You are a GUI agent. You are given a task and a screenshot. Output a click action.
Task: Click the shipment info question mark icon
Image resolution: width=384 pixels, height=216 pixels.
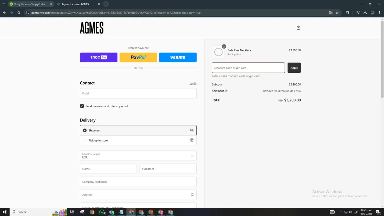click(226, 91)
